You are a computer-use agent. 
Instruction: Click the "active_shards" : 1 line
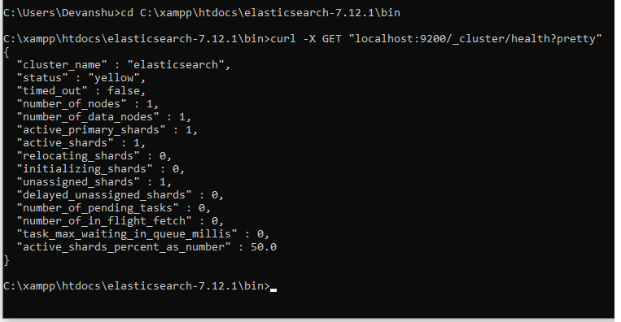81,143
